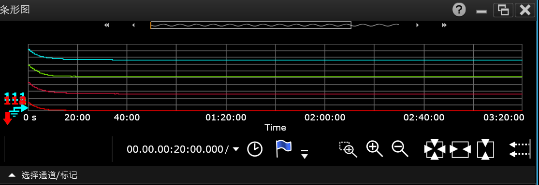
Task: Click the cyan channel 111 arrow marker
Action: click(21, 108)
